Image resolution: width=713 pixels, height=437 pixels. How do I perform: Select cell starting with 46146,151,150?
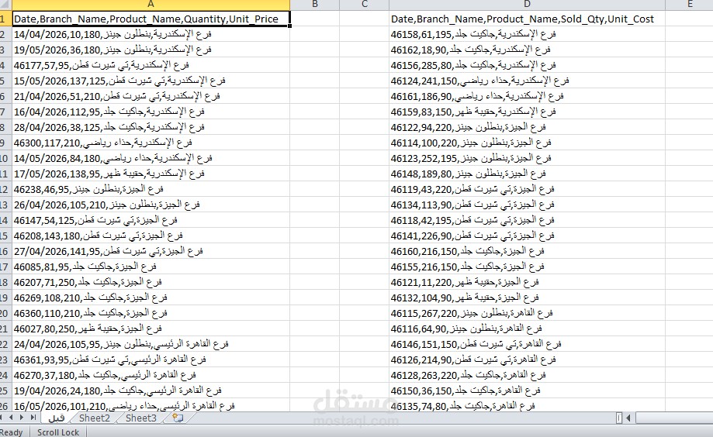point(527,344)
